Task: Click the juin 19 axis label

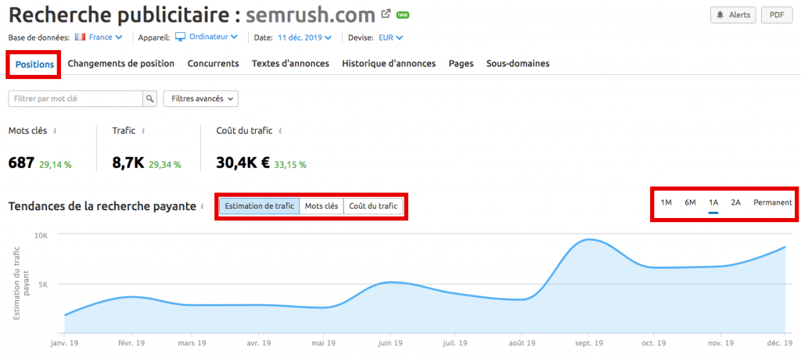Action: (391, 343)
